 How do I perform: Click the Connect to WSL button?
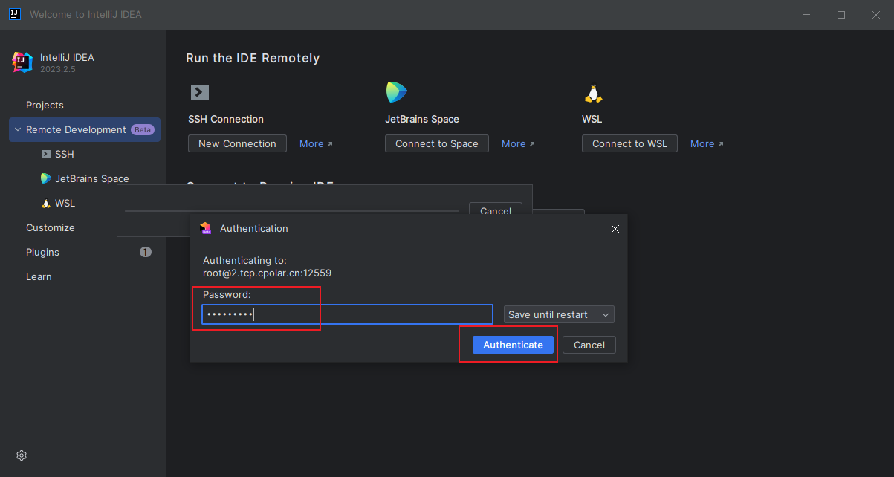[629, 143]
